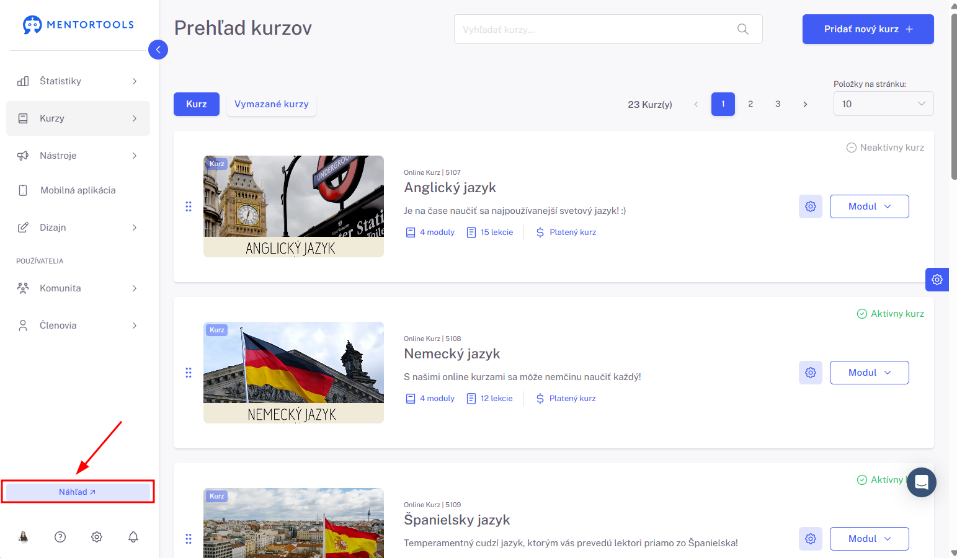Image resolution: width=957 pixels, height=558 pixels.
Task: Click the Neaktívny kurz status of Anglický jazyk
Action: (x=885, y=148)
